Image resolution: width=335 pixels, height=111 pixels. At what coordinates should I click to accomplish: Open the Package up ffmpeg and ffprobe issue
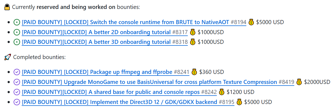coord(97,72)
